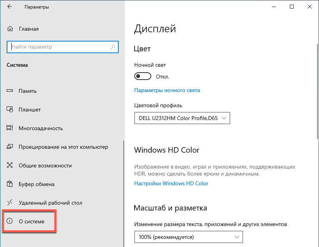Open the Главная settings page
This screenshot has width=319, height=247.
29,29
